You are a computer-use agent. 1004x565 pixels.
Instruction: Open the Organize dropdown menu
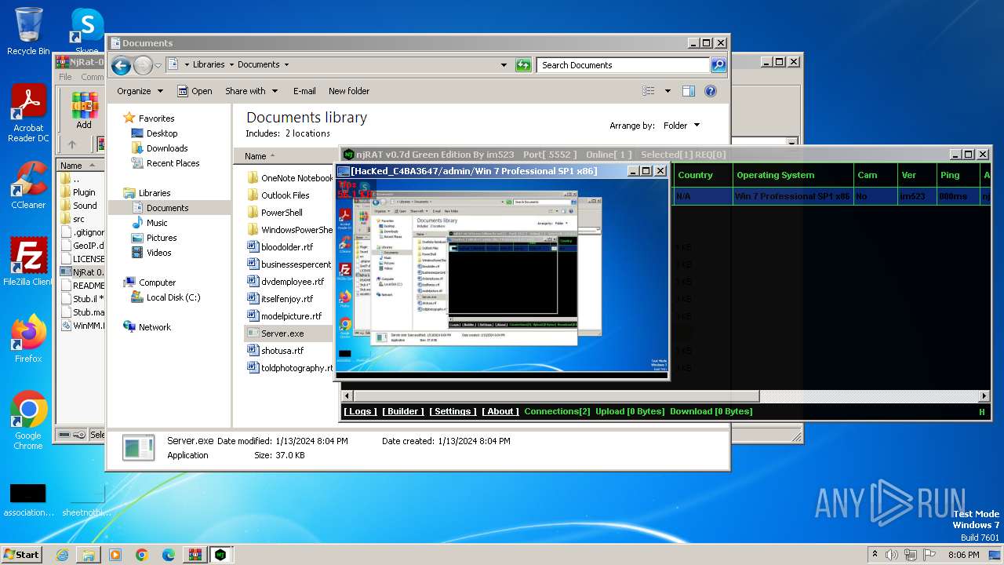[140, 91]
